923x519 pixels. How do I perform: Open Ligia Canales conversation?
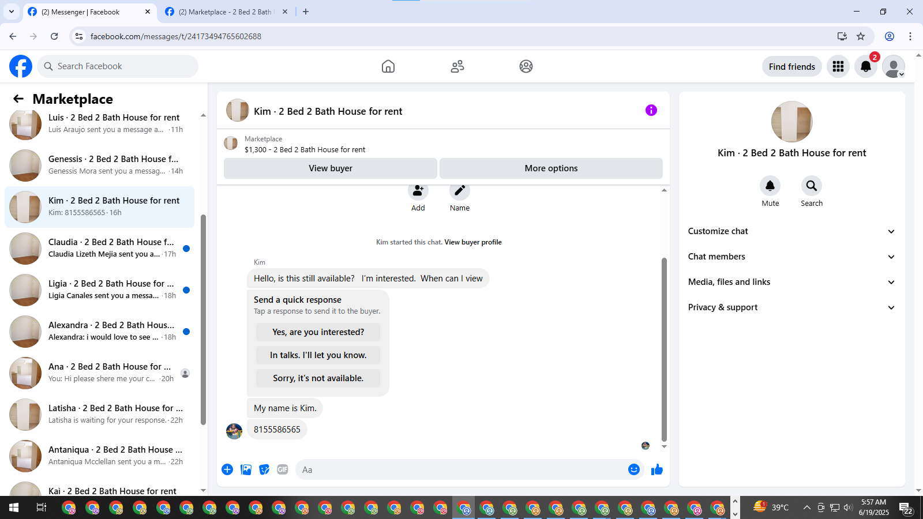pos(99,289)
